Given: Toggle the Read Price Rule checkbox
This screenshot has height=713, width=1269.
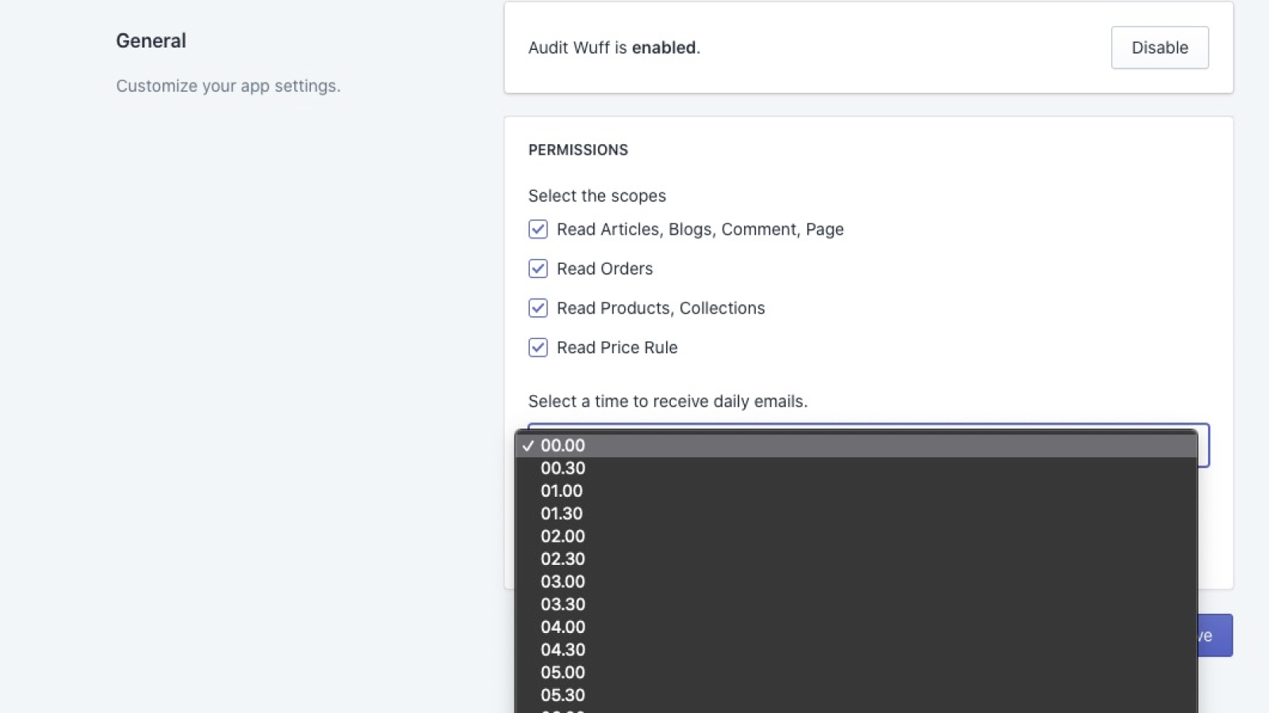Looking at the screenshot, I should 538,348.
